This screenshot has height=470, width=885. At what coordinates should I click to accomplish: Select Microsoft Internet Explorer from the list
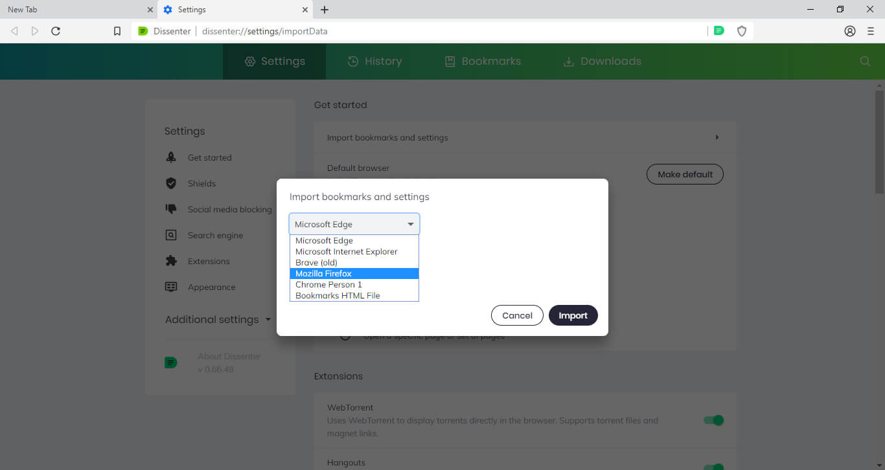click(x=354, y=251)
